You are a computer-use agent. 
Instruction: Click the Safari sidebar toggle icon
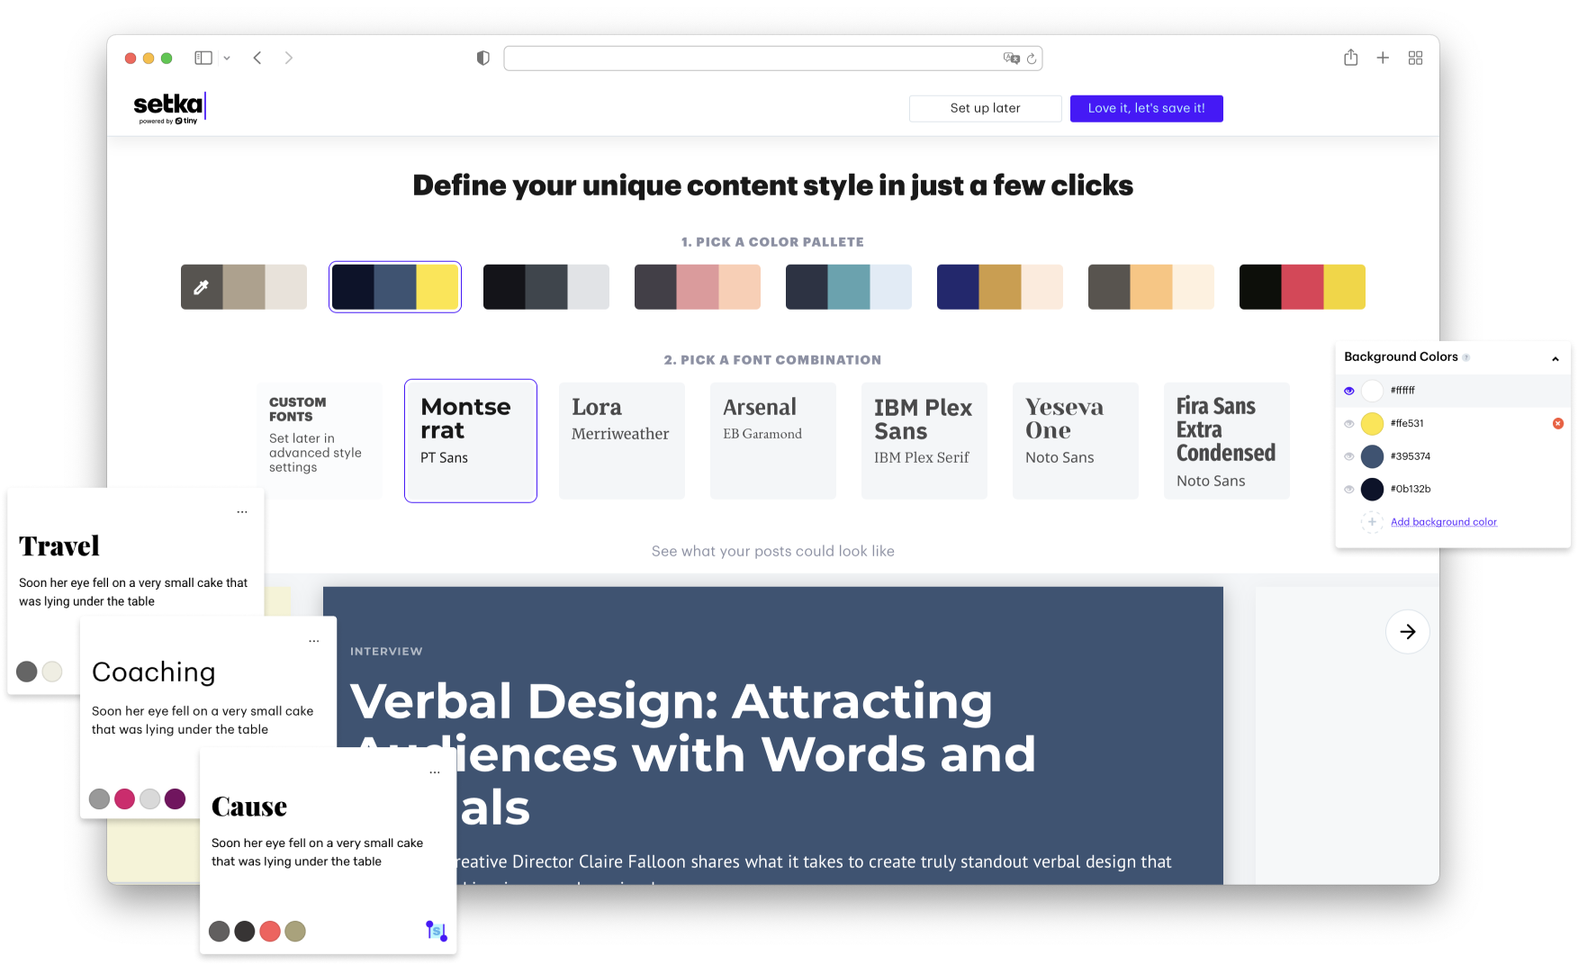click(x=203, y=58)
